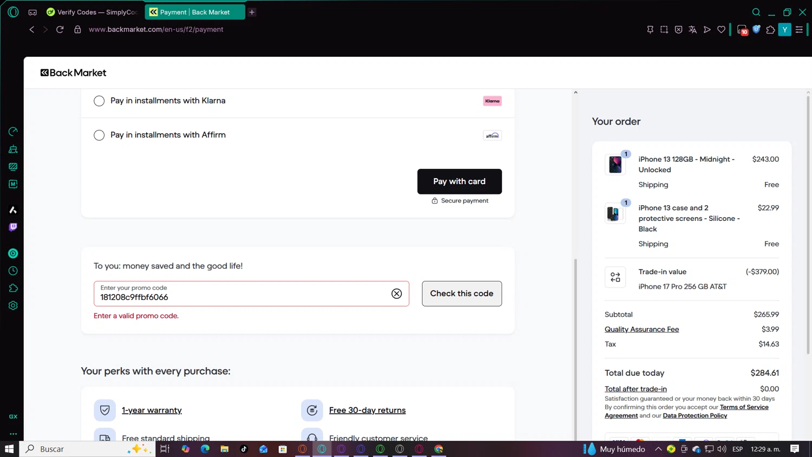Open the extensions puzzle icon in toolbar
The image size is (812, 457).
[770, 30]
